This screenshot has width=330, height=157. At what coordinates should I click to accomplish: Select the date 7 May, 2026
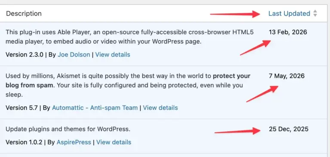pos(287,76)
